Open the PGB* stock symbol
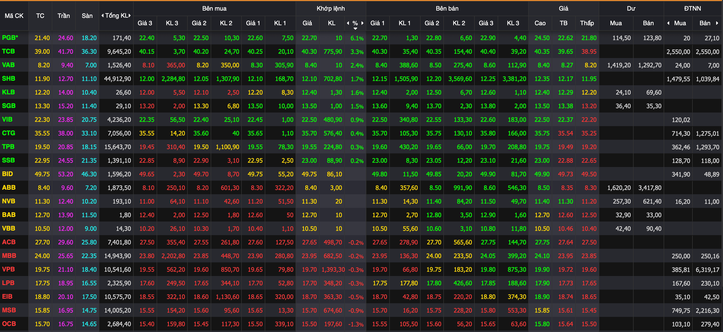Viewport: 723px width, 332px height. pyautogui.click(x=10, y=38)
